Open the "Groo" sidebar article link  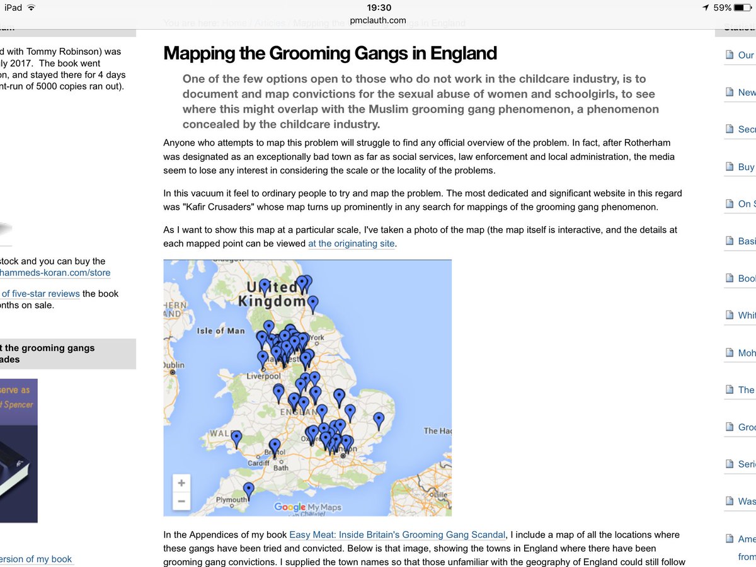pyautogui.click(x=747, y=427)
